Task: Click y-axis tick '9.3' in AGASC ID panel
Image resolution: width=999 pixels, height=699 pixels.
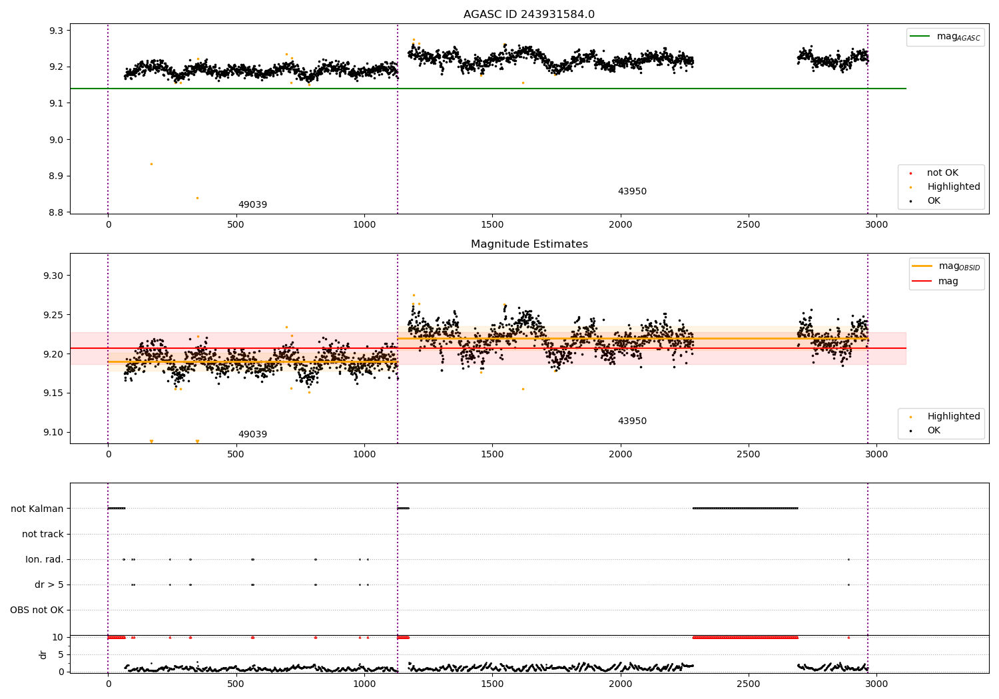Action: pos(56,31)
